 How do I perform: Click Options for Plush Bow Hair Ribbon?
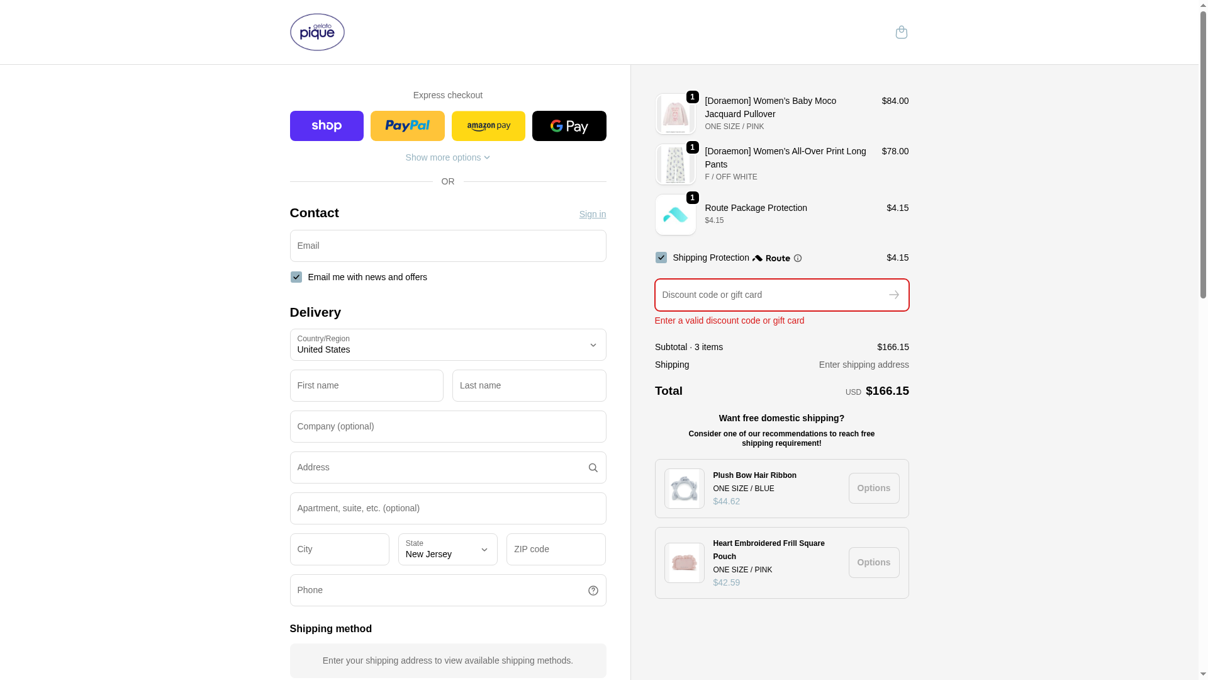[873, 489]
